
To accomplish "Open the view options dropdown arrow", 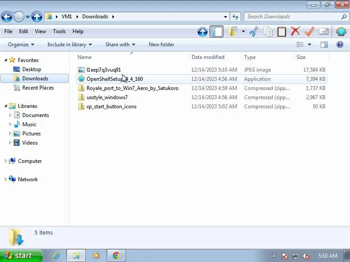I will click(x=309, y=45).
